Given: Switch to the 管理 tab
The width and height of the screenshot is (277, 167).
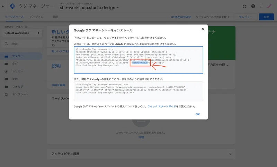Looking at the screenshot, I should pos(55,17).
